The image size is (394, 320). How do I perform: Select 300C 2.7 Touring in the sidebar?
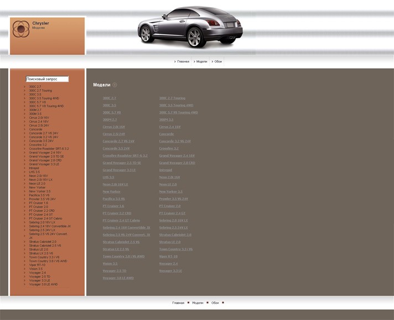(40, 90)
